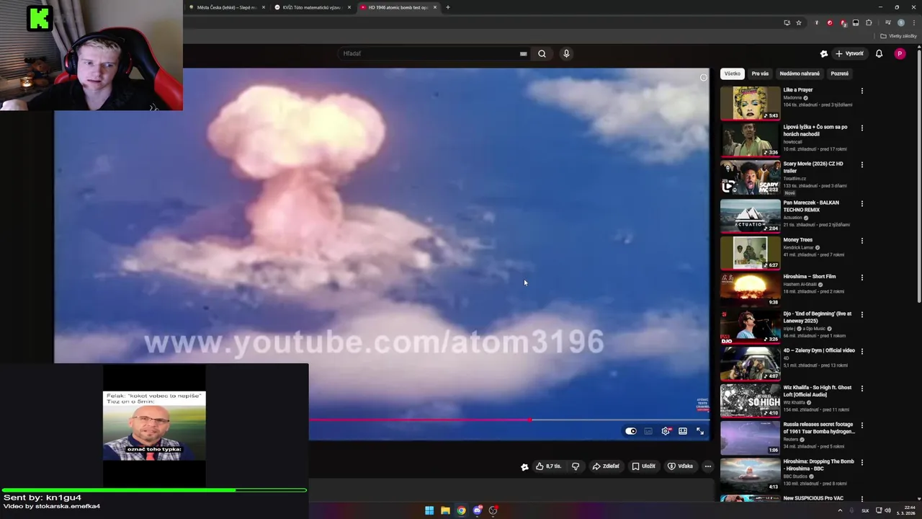Open the account avatar menu labeled P
Screen dimensions: 922x519
click(x=900, y=53)
